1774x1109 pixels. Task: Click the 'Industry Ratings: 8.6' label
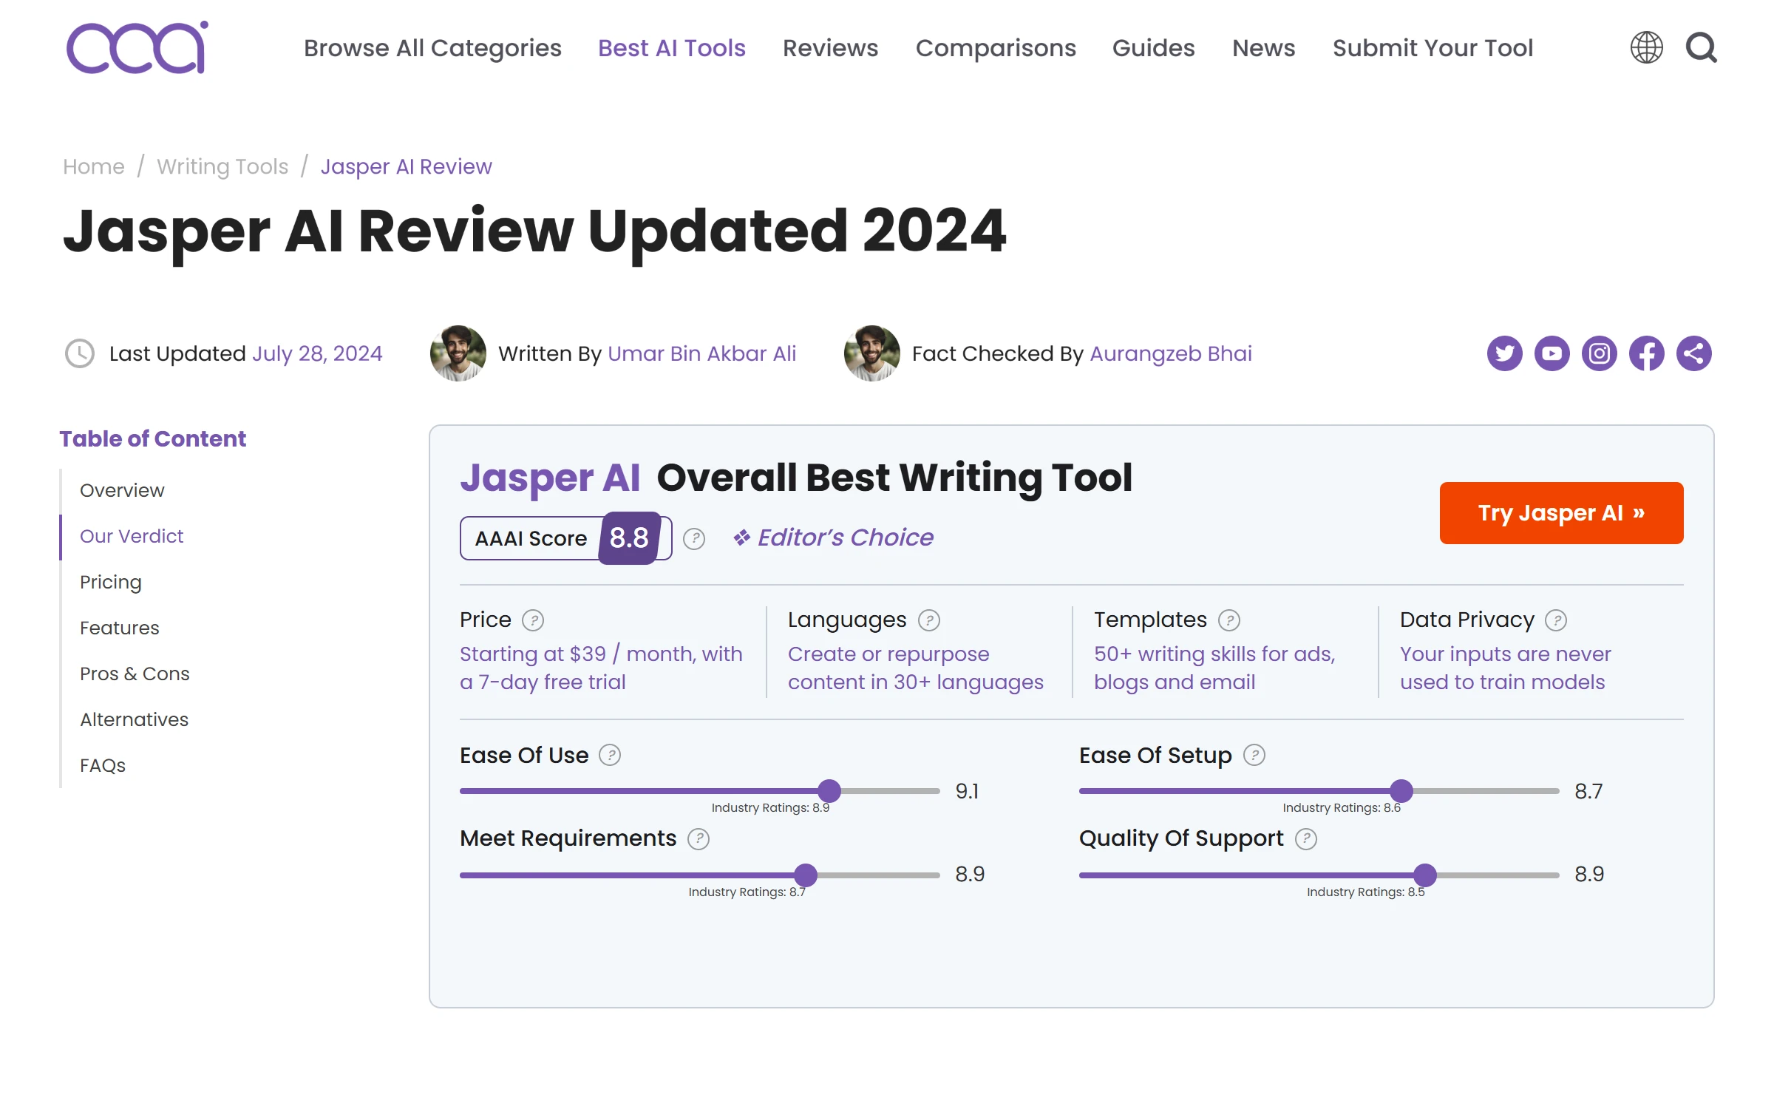coord(1342,808)
